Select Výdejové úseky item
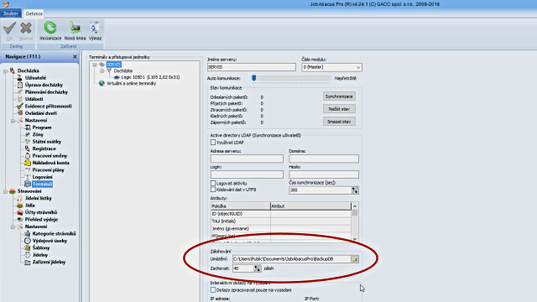This screenshot has height=302, width=537. (x=50, y=241)
